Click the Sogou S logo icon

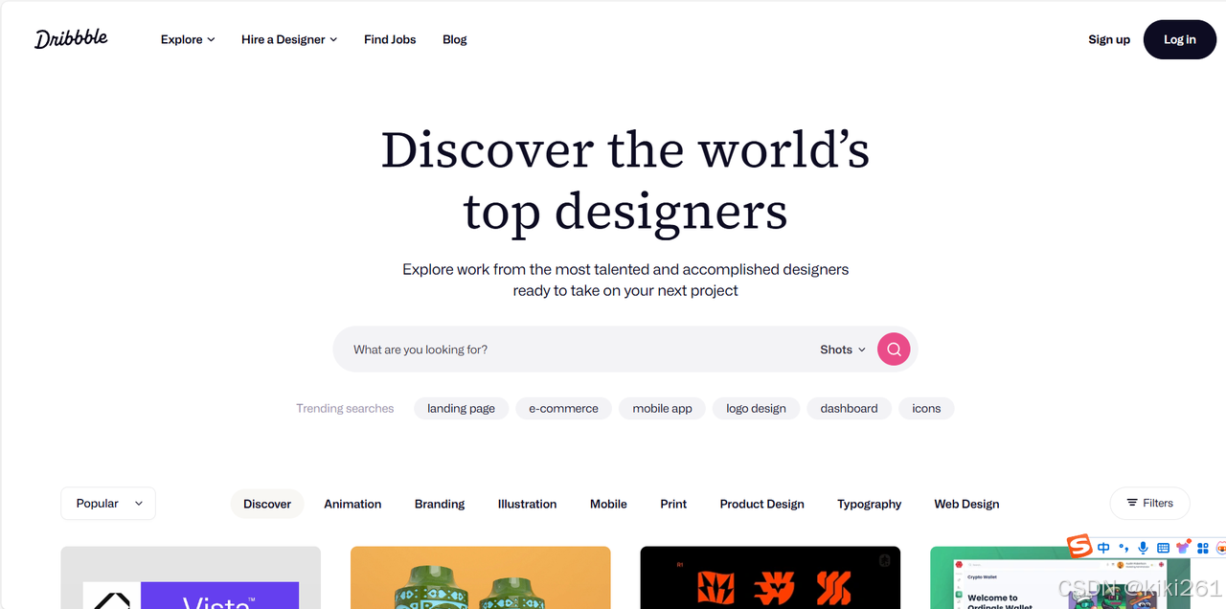pyautogui.click(x=1080, y=547)
